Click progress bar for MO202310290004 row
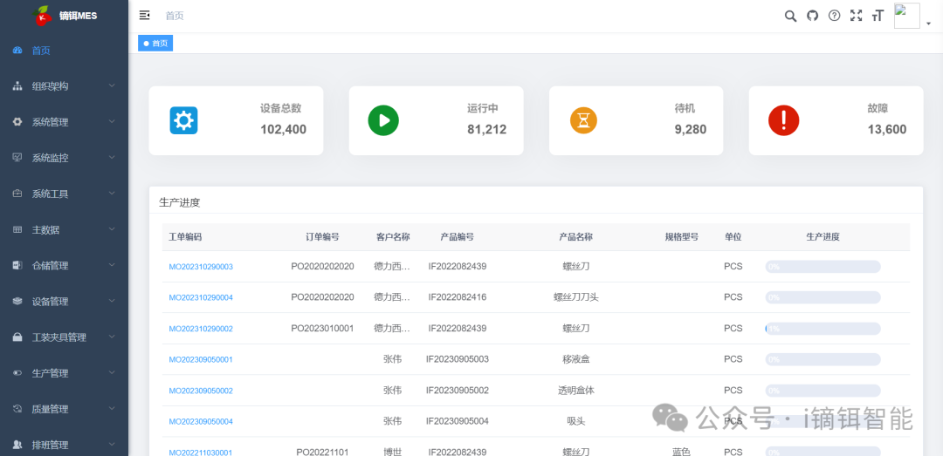Screen dimensions: 943x456 click(x=823, y=297)
